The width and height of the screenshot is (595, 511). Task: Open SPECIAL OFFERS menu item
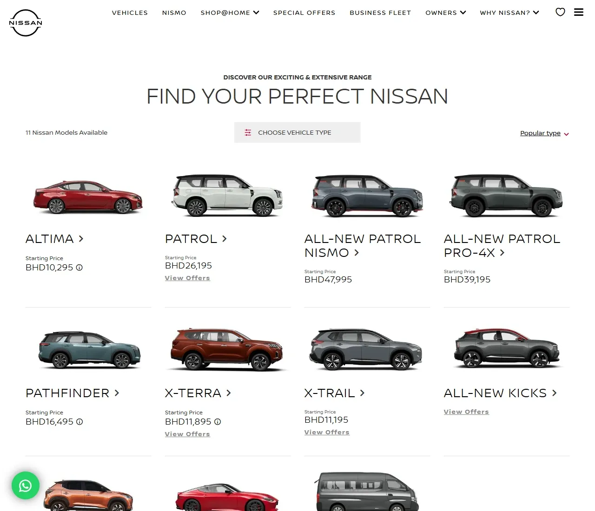click(x=304, y=13)
